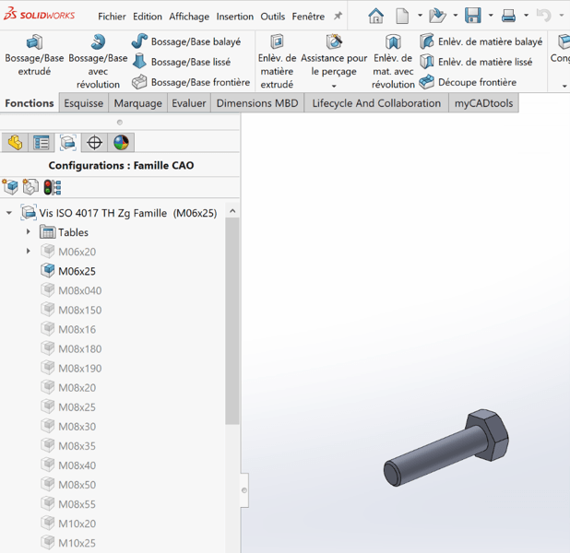Expand the Tables folder node
570x553 pixels.
[29, 231]
